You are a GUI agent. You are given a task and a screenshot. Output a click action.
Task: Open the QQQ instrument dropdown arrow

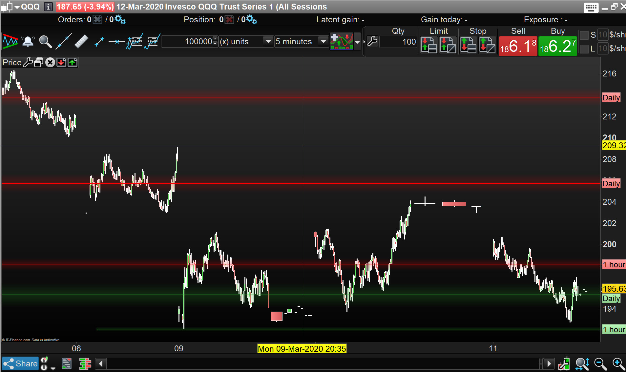pyautogui.click(x=17, y=7)
